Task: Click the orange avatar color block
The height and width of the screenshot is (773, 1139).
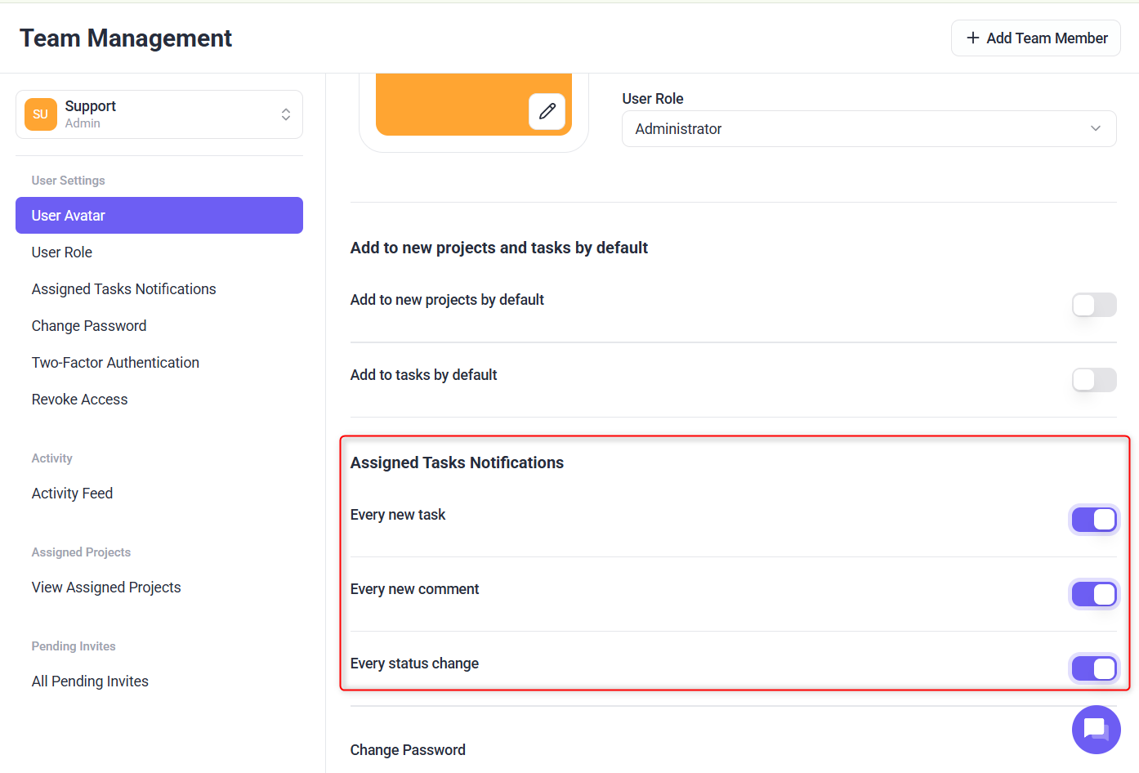Action: click(x=449, y=104)
